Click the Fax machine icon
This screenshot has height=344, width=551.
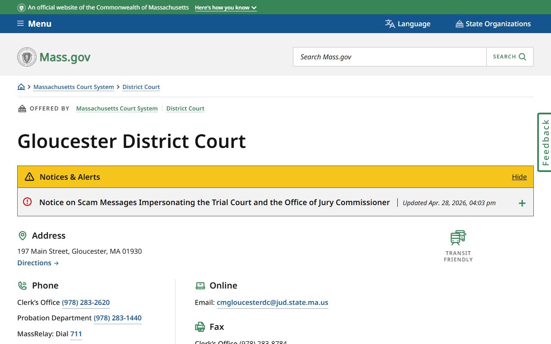tap(200, 327)
